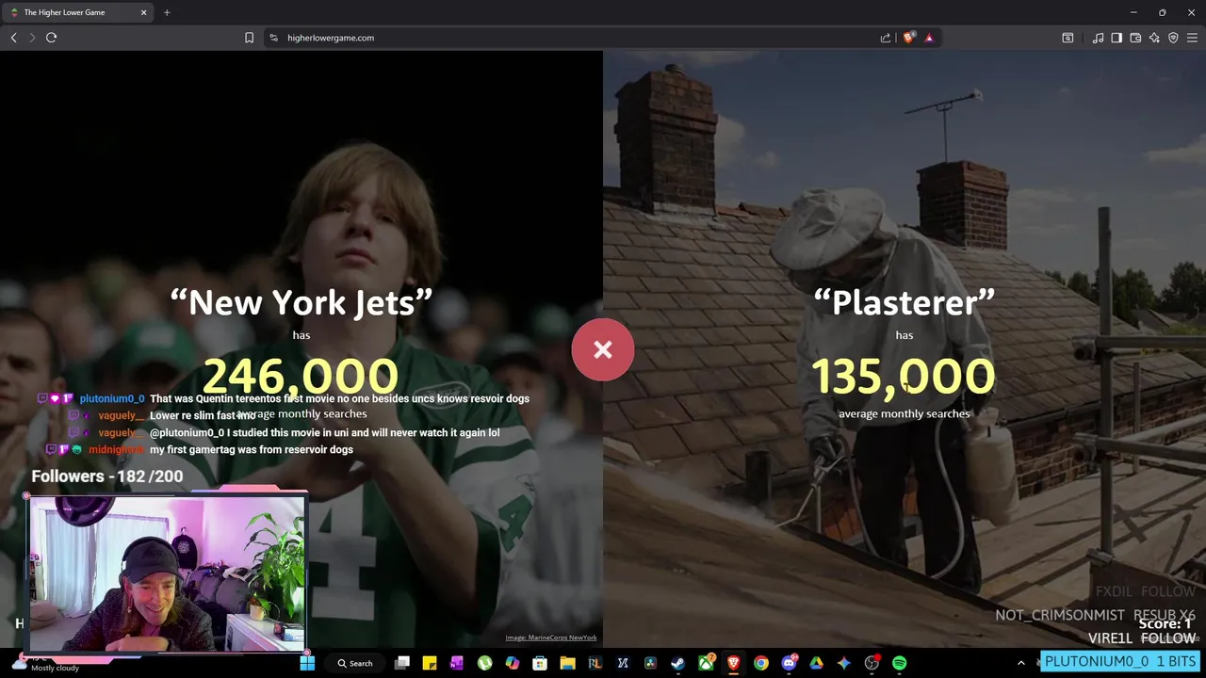This screenshot has height=678, width=1206.
Task: Open Microsoft Store from the taskbar
Action: pos(540,663)
